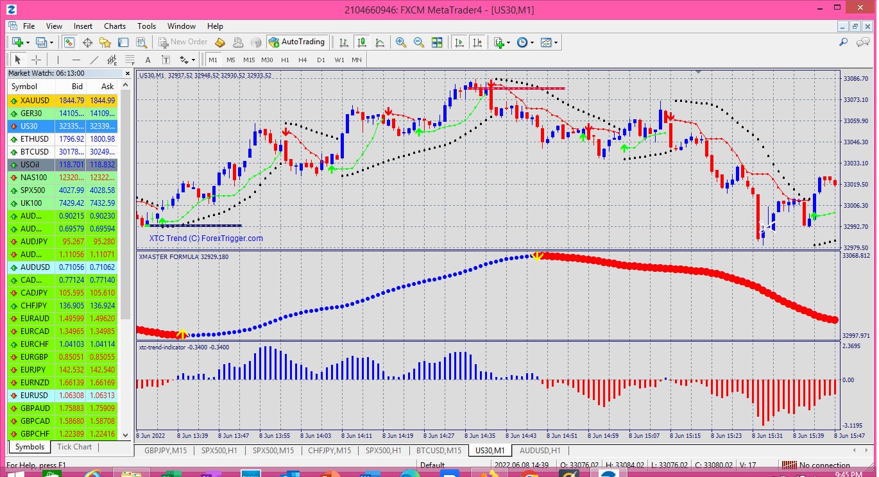
Task: Tile the chart windows
Action: tap(438, 42)
